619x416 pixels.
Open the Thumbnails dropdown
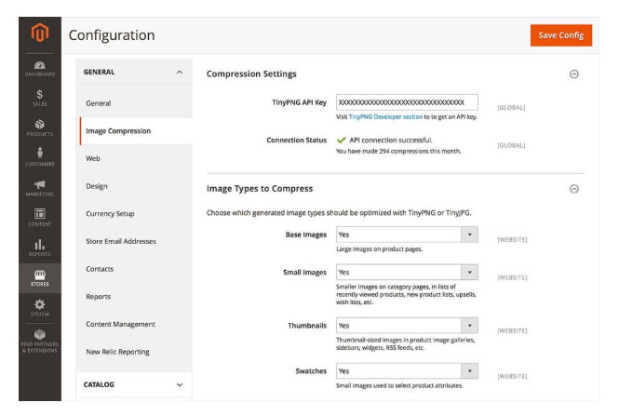pyautogui.click(x=407, y=326)
